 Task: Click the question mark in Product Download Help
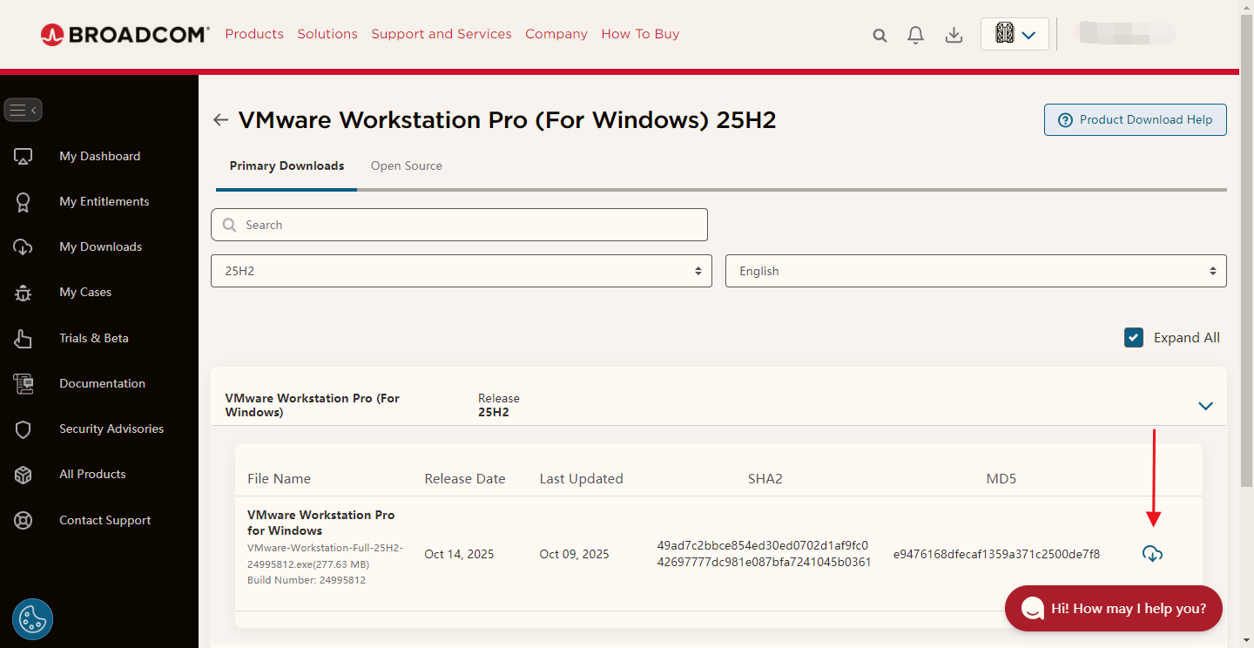1065,120
